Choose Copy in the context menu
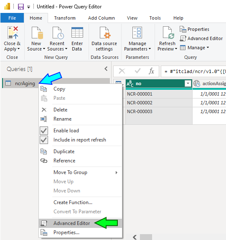The height and width of the screenshot is (240, 226). 80,89
